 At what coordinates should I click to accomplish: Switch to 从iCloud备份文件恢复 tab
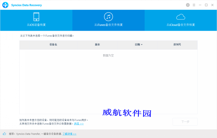click(x=181, y=20)
